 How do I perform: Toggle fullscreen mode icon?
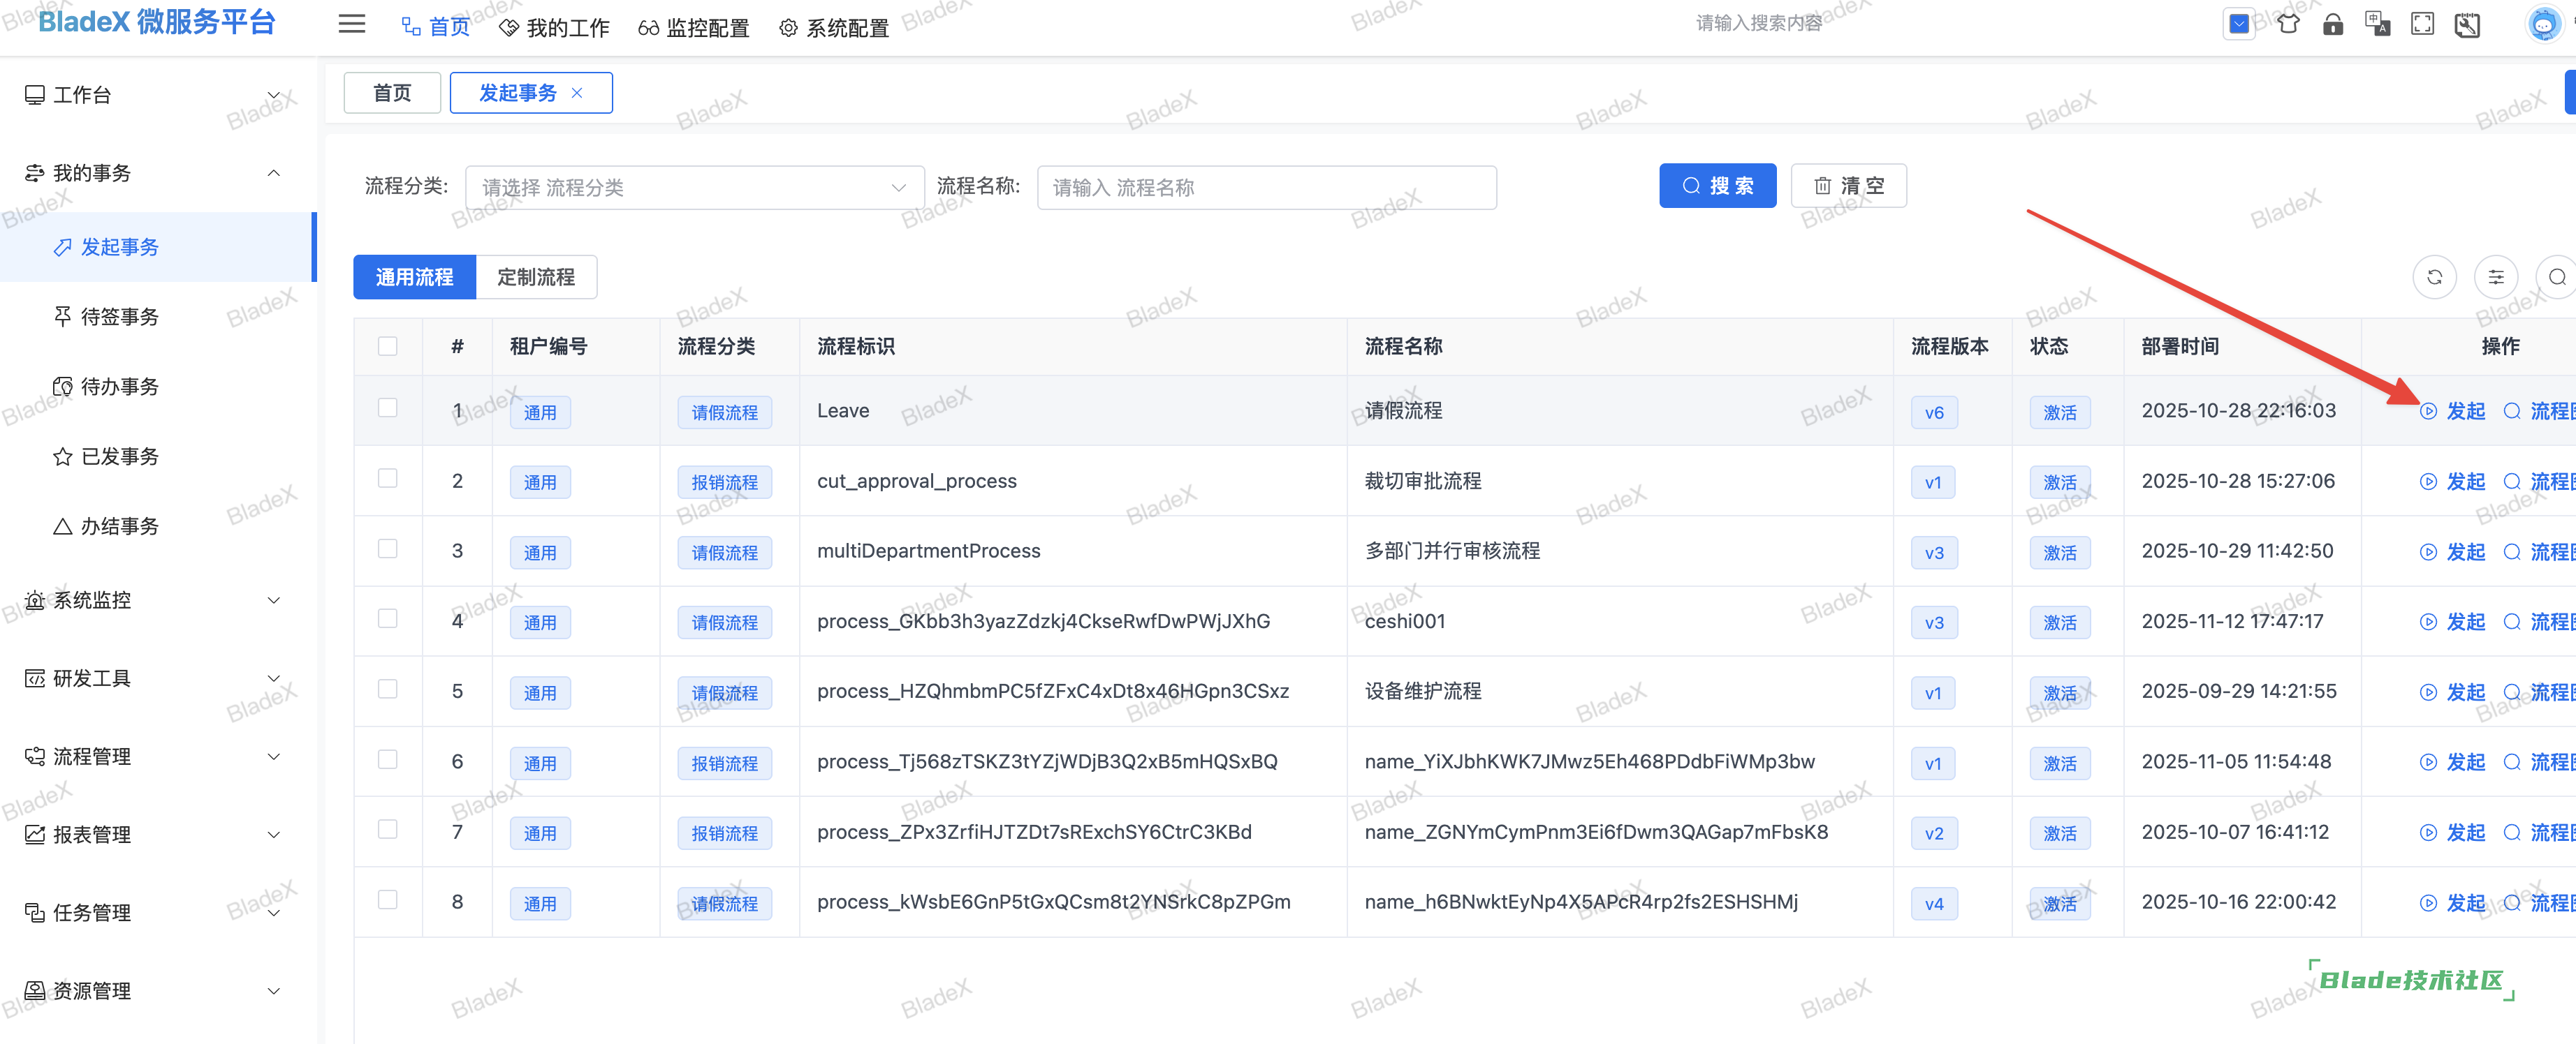pyautogui.click(x=2422, y=24)
